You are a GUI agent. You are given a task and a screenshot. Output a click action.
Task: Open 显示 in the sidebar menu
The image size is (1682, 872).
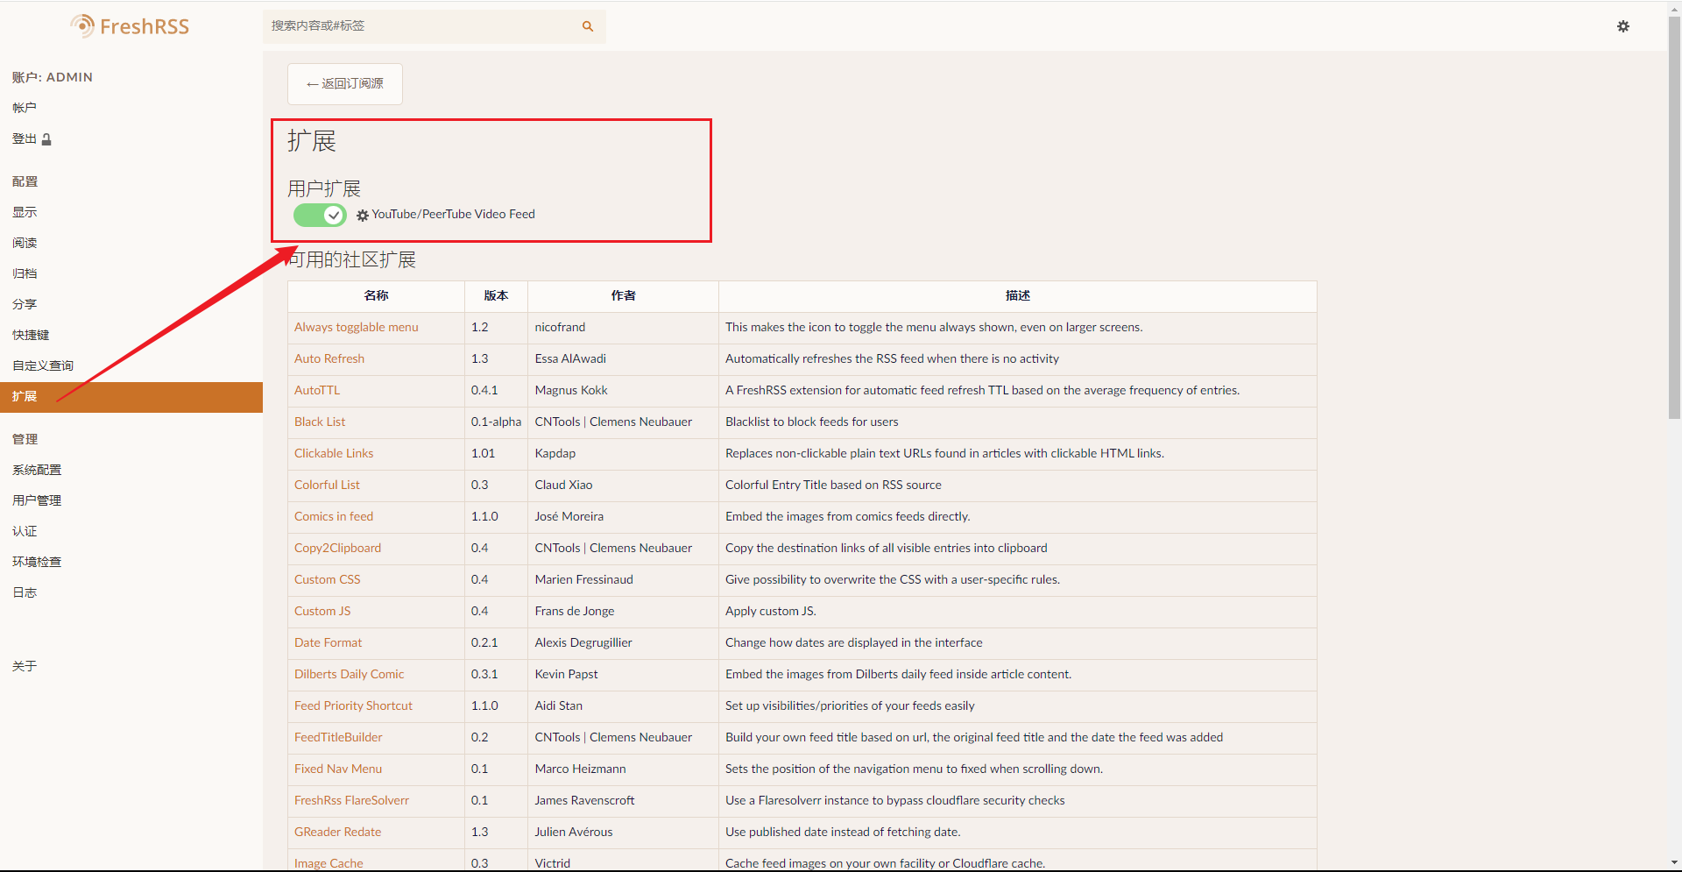25,212
